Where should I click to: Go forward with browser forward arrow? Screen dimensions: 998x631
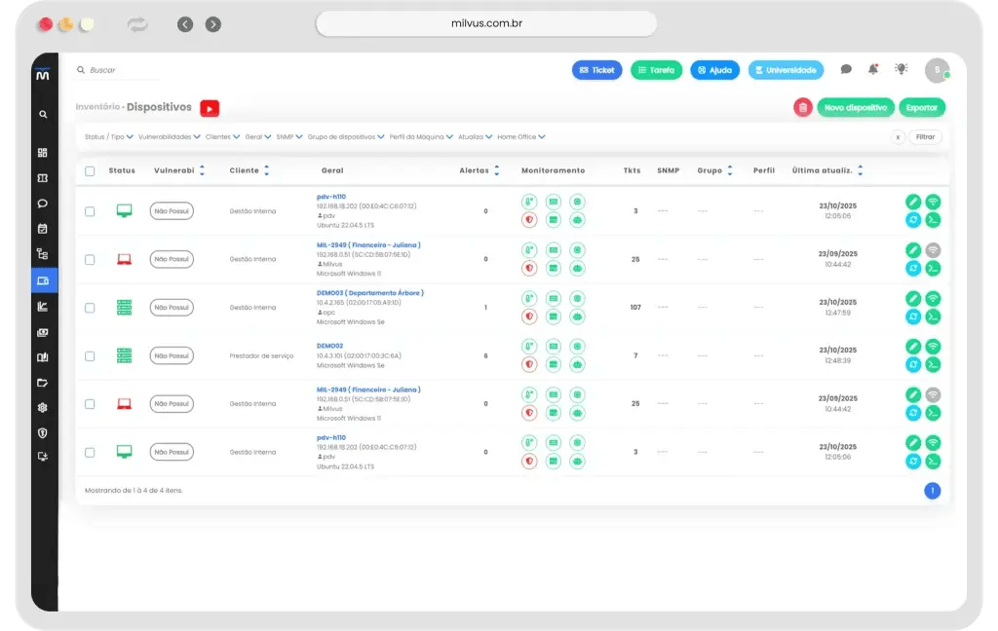[x=213, y=24]
